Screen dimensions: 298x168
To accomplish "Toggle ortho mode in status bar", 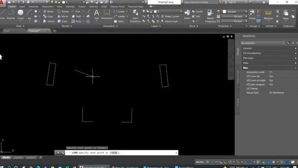I will (x=225, y=162).
